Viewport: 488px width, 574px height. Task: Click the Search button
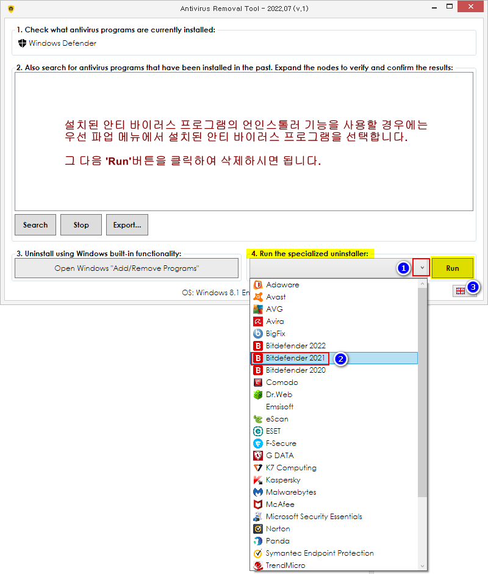[35, 224]
